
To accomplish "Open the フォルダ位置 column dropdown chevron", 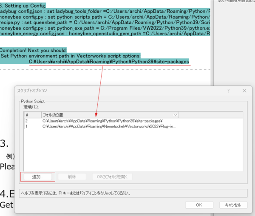I will [176, 115].
